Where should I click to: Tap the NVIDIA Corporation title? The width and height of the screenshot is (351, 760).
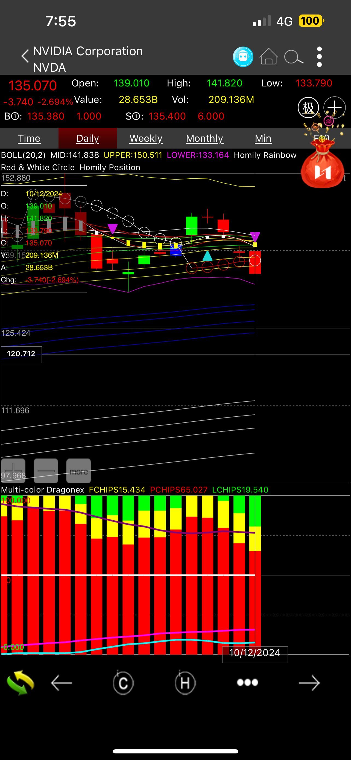coord(88,51)
